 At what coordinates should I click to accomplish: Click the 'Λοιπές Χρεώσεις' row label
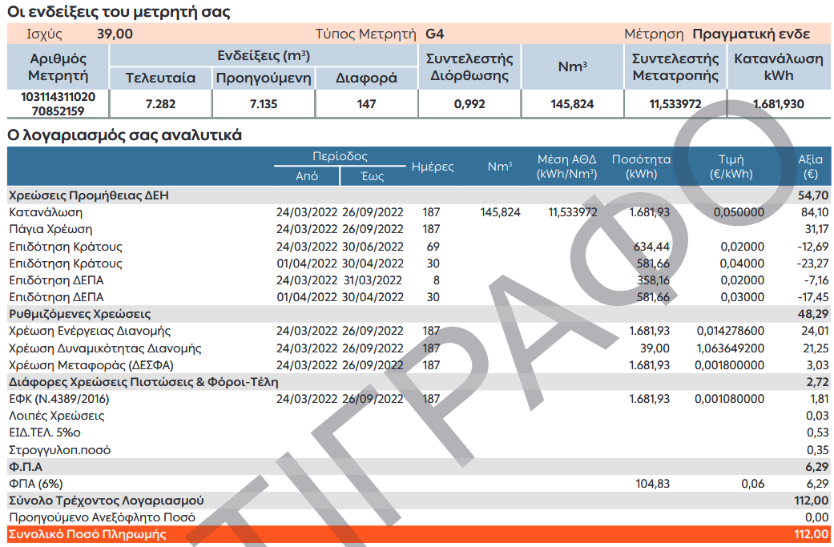(x=57, y=416)
